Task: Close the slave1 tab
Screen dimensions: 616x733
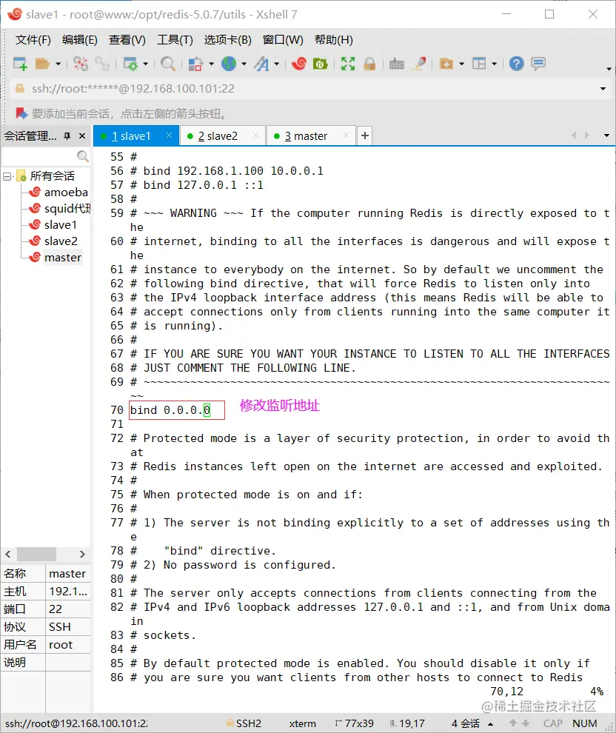Action: point(170,135)
